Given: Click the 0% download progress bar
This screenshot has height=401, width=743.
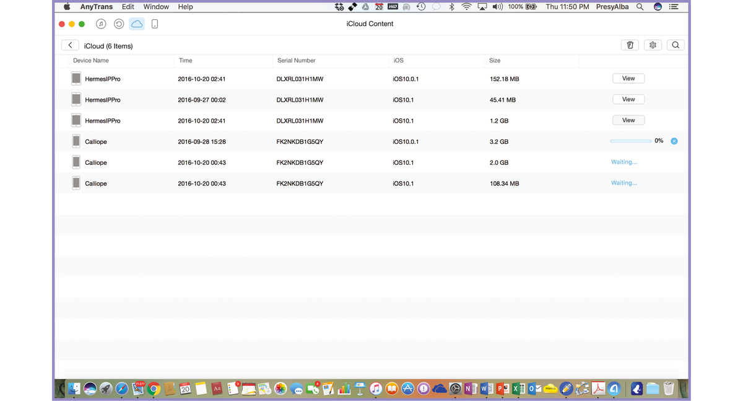Looking at the screenshot, I should (630, 141).
